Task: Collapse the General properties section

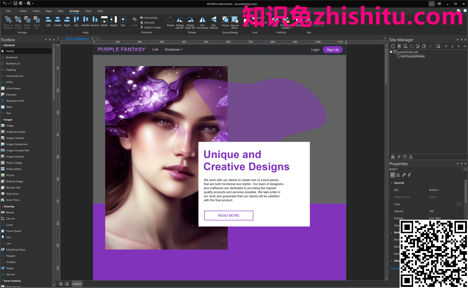Action: pos(391,183)
